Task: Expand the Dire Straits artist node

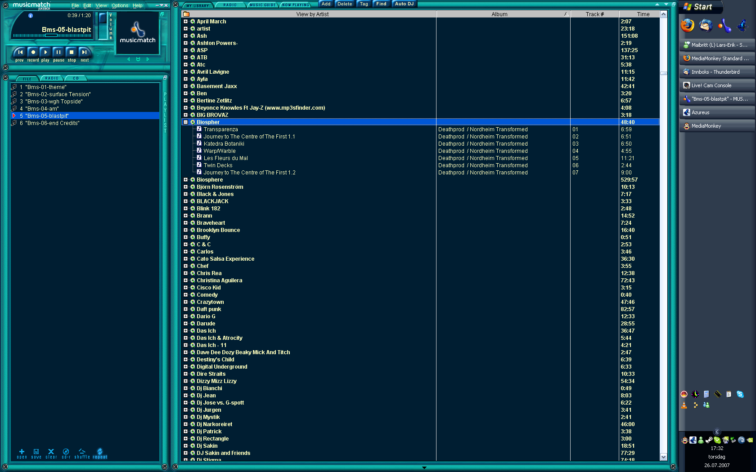Action: click(x=185, y=374)
